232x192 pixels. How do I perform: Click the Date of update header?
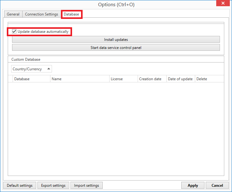[x=181, y=79]
